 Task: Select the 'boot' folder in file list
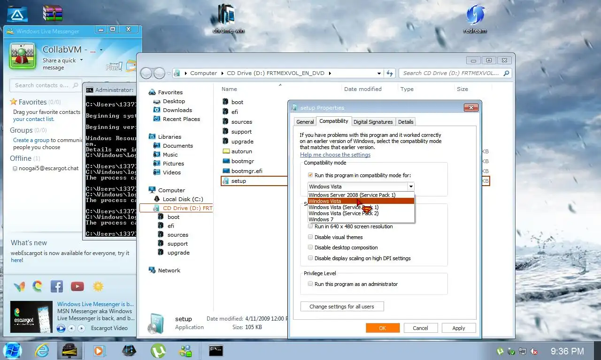click(x=232, y=102)
